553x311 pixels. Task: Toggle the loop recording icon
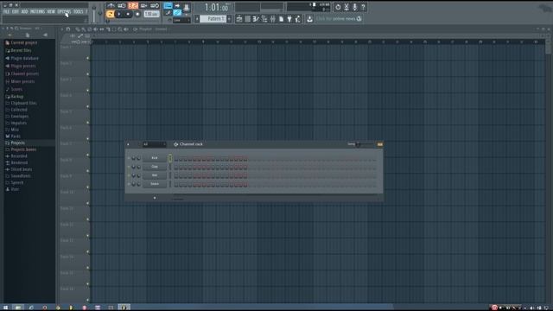pos(155,6)
